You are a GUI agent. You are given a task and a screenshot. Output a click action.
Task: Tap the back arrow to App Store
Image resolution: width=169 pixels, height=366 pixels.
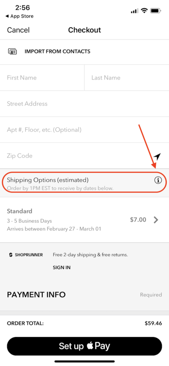pos(7,16)
